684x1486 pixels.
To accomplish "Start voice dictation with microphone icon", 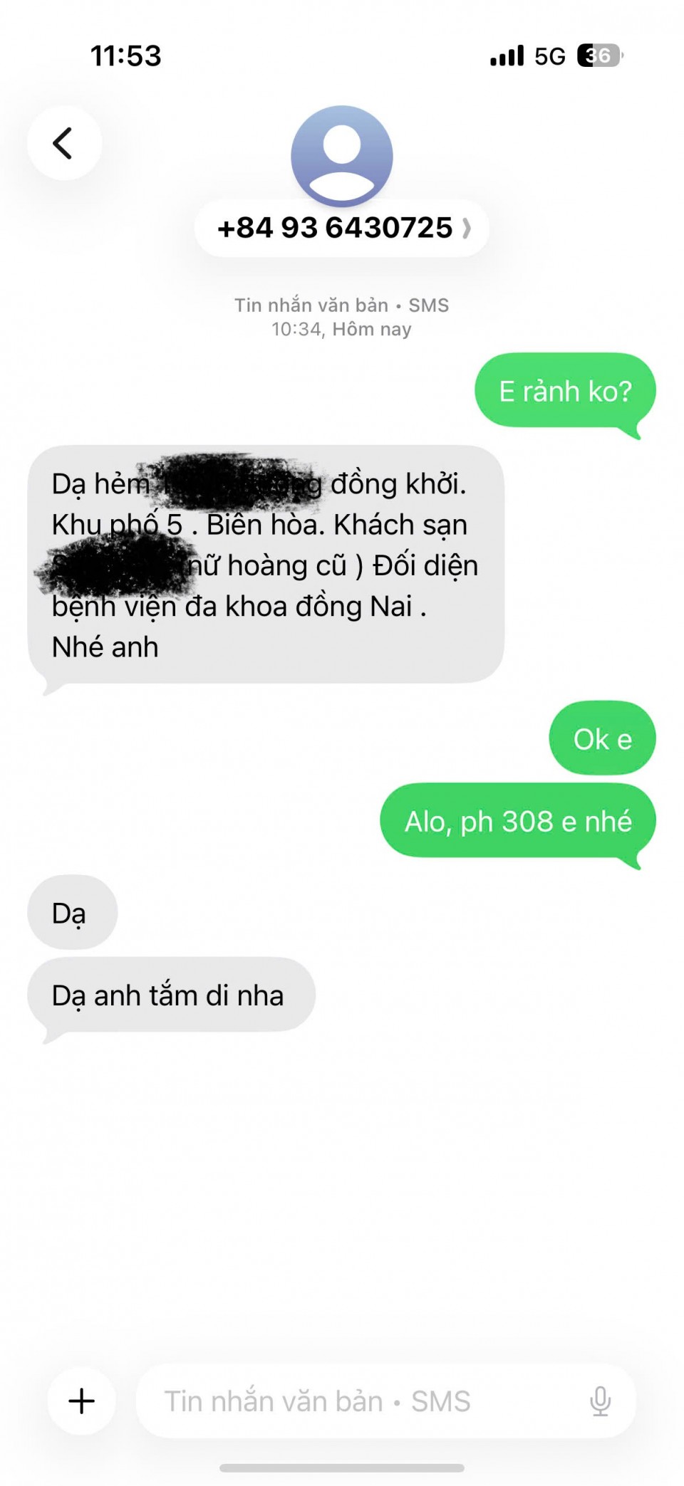I will 601,1401.
